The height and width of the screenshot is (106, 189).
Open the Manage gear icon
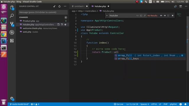pos(12,99)
